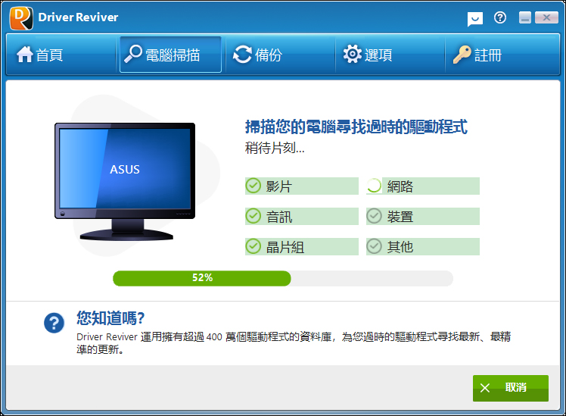Select the 電腦掃描 scan tab
Screen dimensions: 566x416
[170, 55]
